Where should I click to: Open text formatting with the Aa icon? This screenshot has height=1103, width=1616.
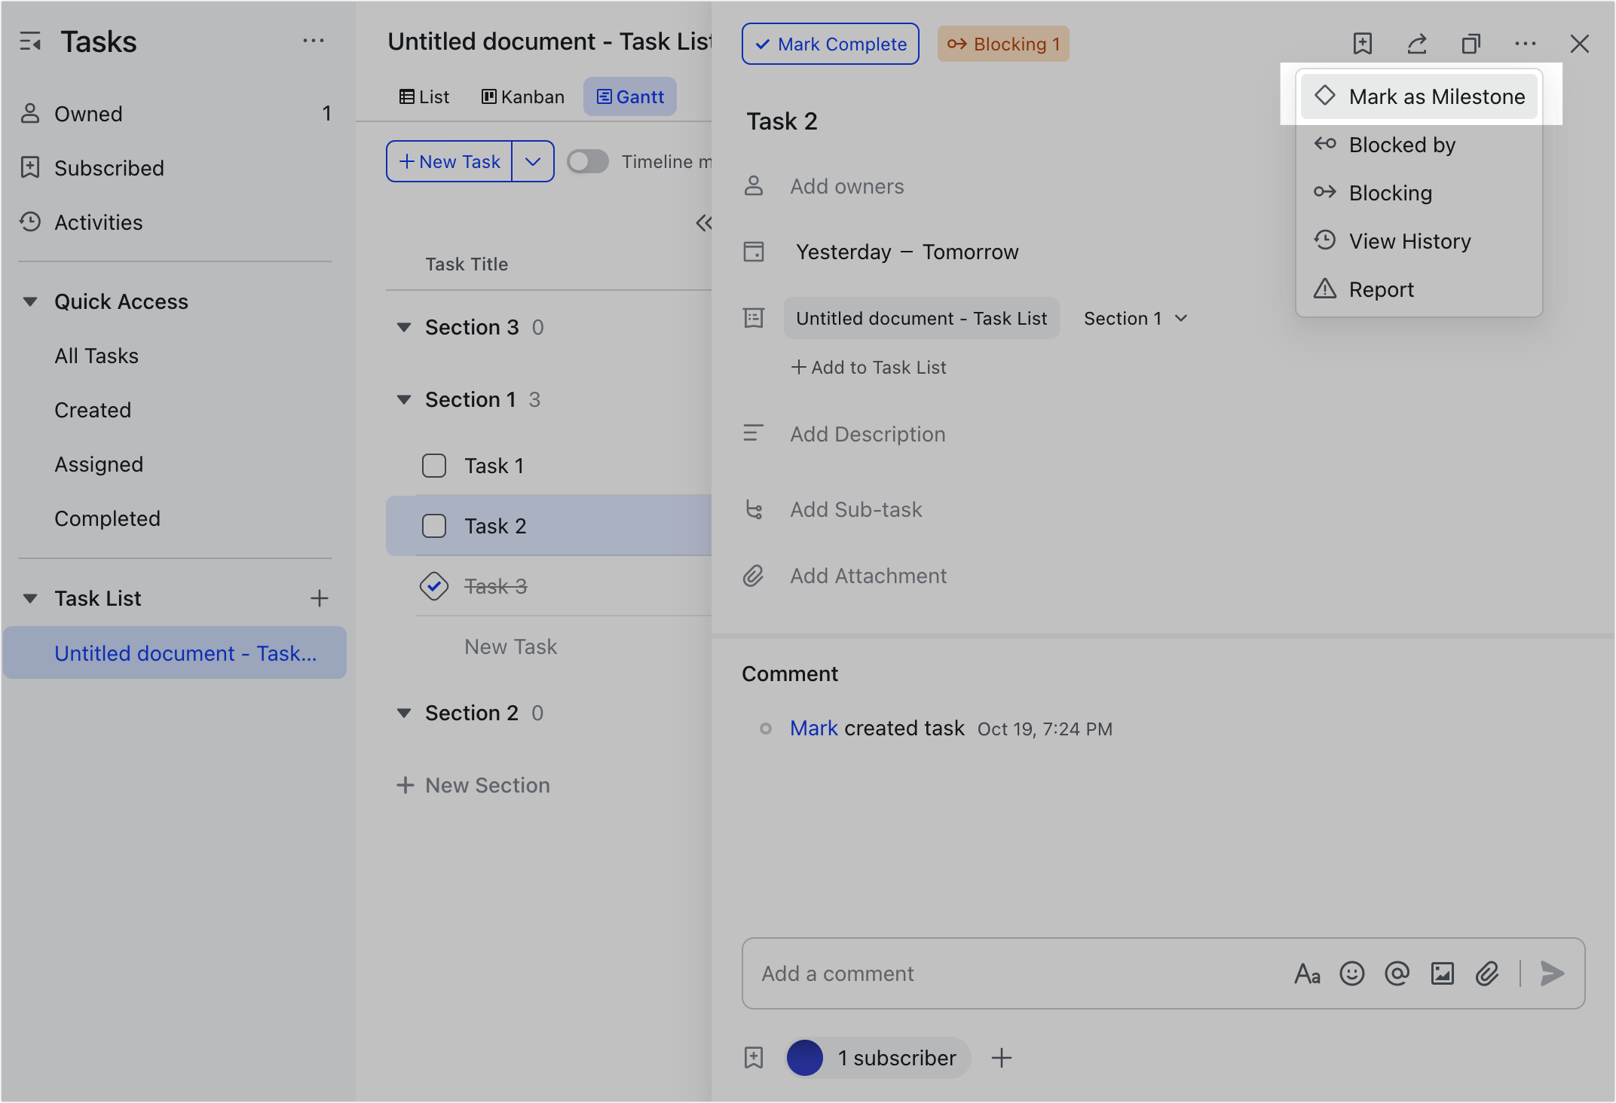coord(1307,973)
